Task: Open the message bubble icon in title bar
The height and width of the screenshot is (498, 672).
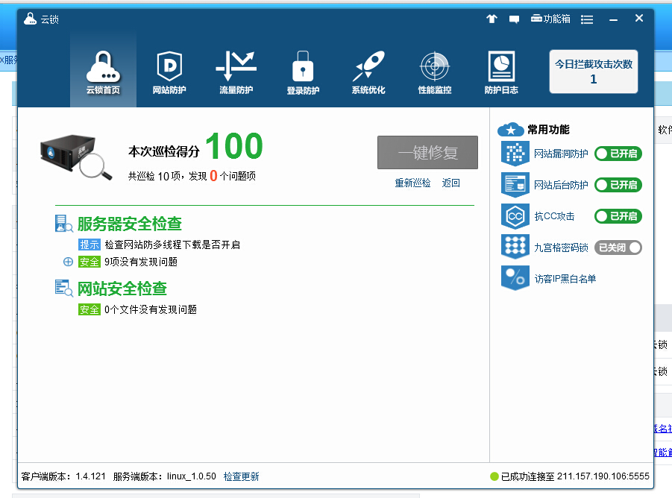Action: pos(515,19)
